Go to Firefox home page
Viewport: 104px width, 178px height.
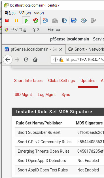(35, 60)
